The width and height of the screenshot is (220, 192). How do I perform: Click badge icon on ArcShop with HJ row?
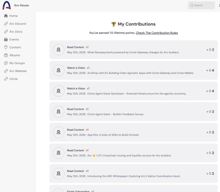tap(59, 70)
